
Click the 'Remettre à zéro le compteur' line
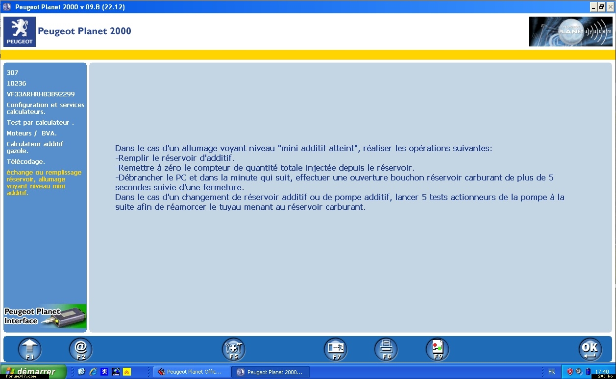(x=265, y=168)
